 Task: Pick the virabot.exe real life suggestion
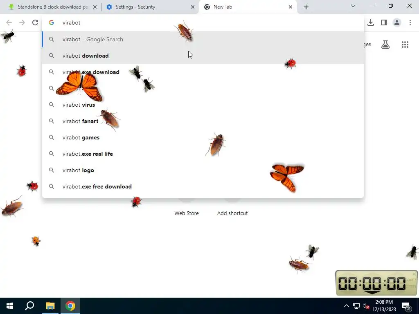point(203,154)
